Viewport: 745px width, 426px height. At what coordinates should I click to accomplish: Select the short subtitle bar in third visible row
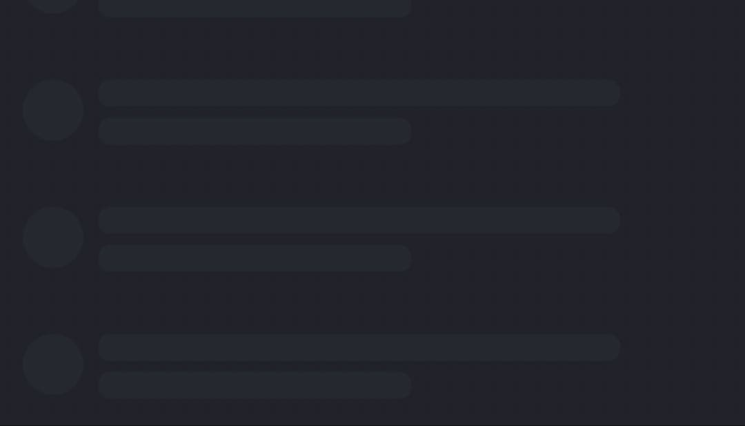click(x=255, y=258)
